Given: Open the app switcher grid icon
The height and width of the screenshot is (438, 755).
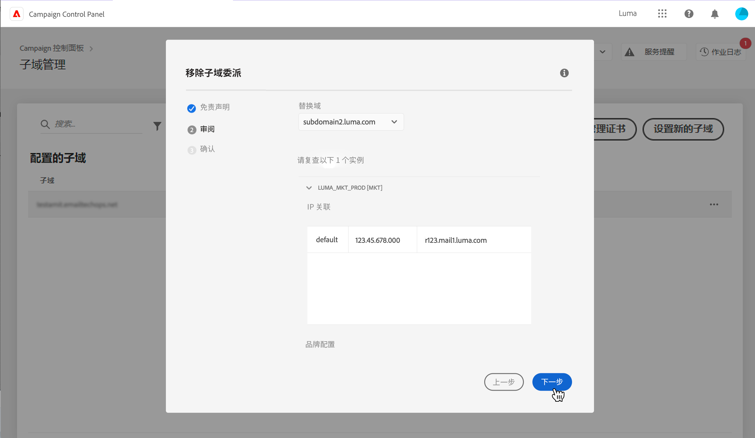Looking at the screenshot, I should [x=662, y=14].
